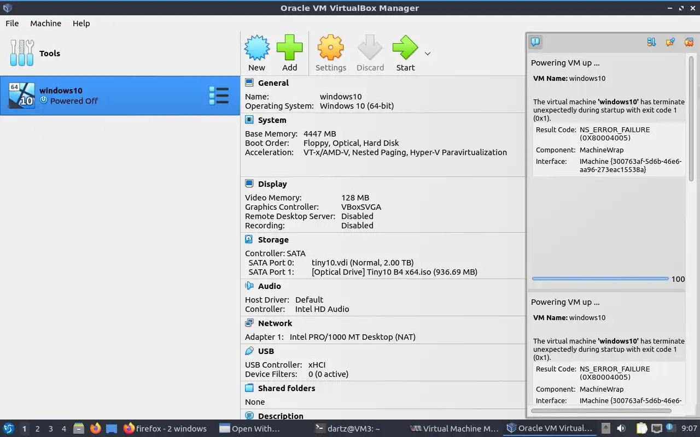Switch to workspace 3 in taskbar
This screenshot has height=437, width=700.
(x=50, y=429)
